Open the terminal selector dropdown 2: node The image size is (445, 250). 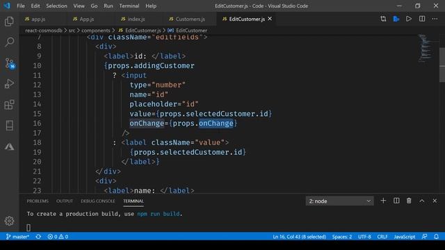click(339, 201)
